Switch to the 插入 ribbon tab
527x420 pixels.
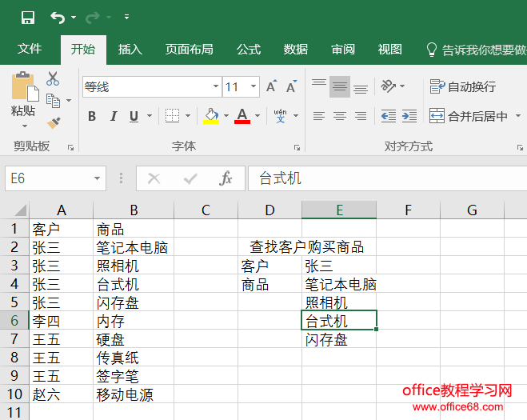130,50
